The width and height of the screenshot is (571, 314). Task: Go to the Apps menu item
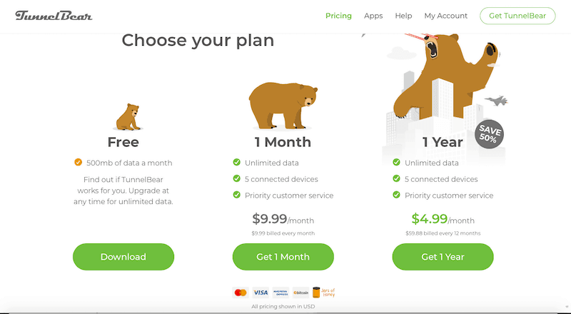[x=373, y=16]
